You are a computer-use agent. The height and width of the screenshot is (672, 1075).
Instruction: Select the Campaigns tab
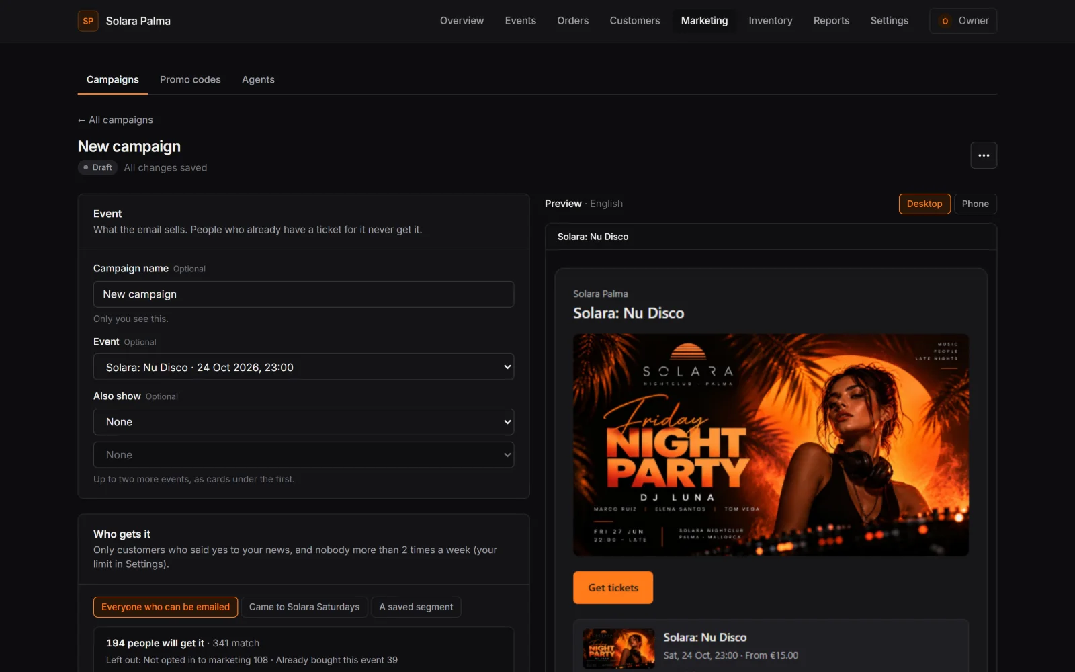(113, 79)
